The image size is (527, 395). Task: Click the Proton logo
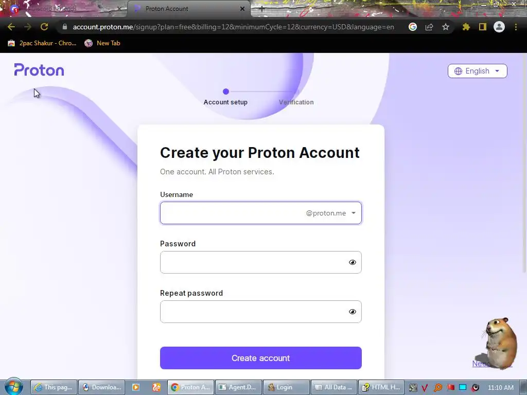(x=39, y=70)
